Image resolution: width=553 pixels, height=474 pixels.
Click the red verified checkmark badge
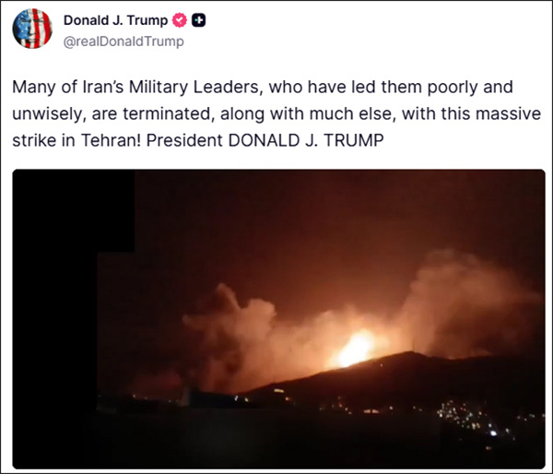[x=179, y=20]
